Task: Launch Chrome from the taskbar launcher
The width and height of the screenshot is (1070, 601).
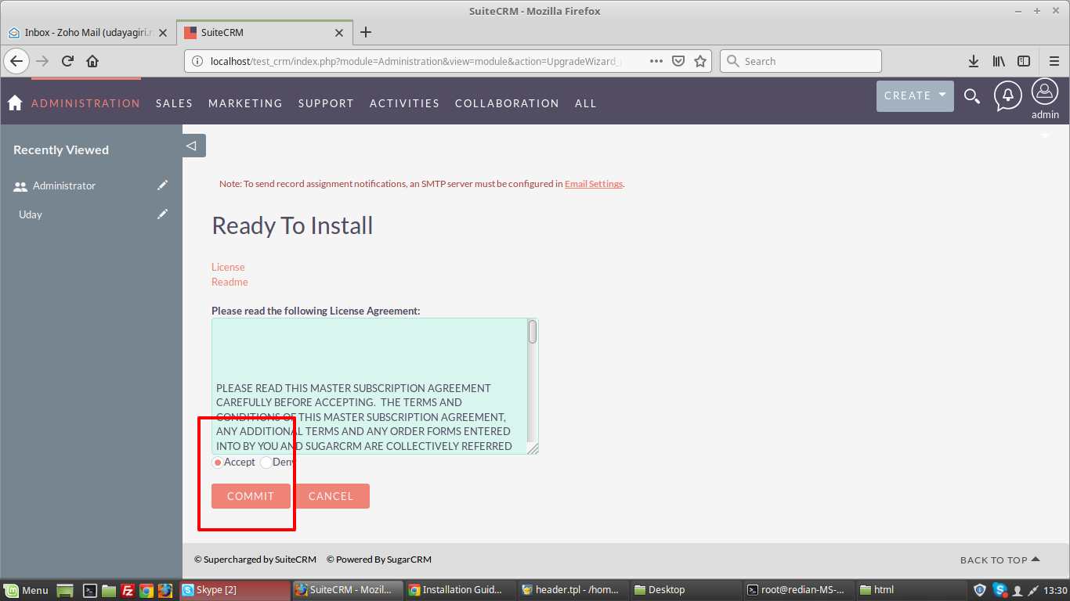Action: coord(146,590)
